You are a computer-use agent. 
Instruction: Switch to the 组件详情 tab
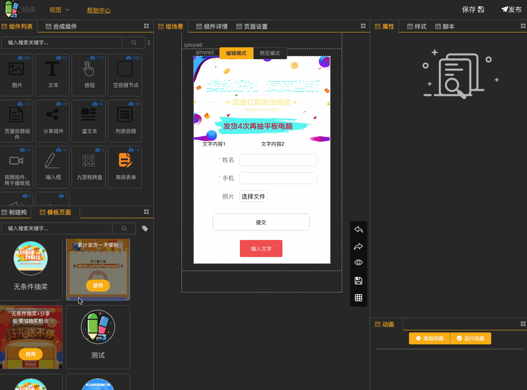point(212,26)
